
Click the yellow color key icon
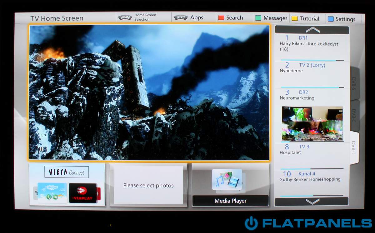295,18
